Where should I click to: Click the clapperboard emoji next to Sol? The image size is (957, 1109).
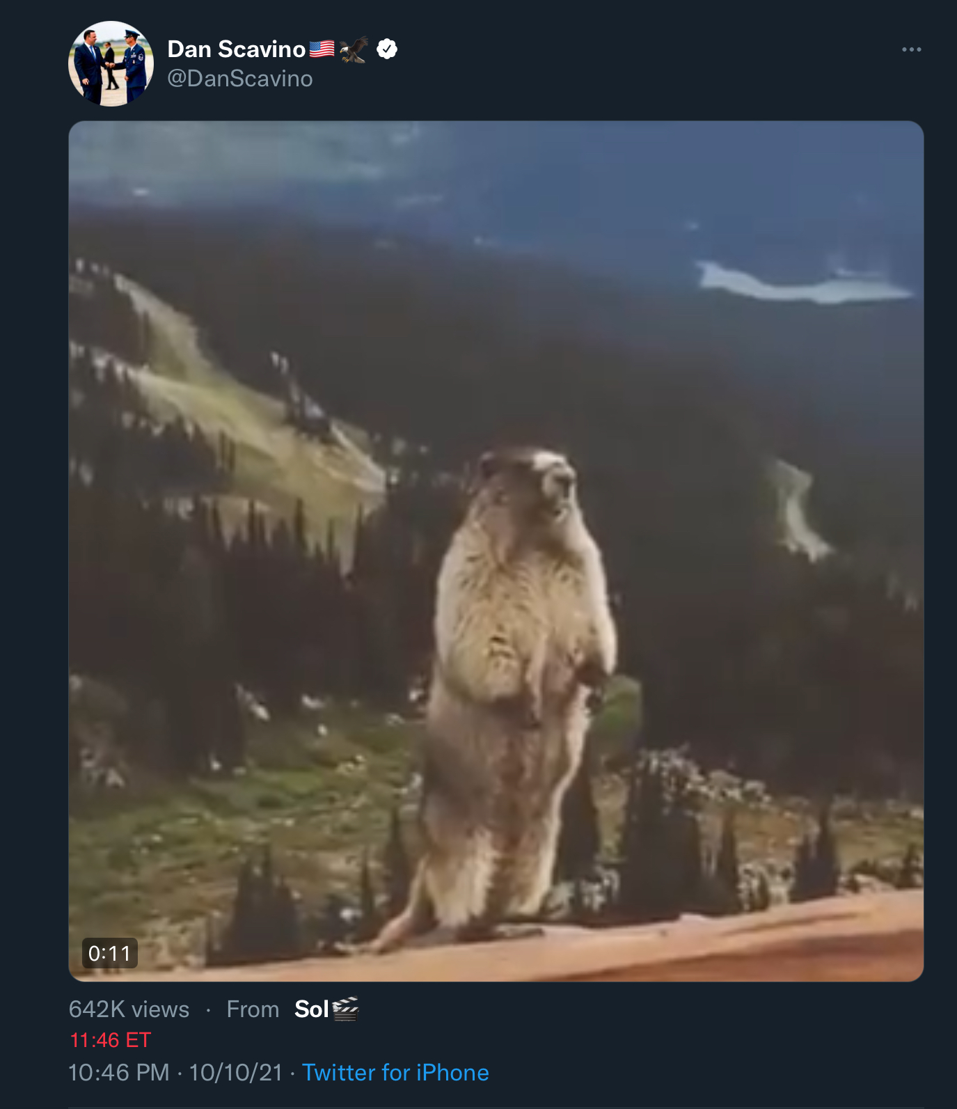(345, 1009)
